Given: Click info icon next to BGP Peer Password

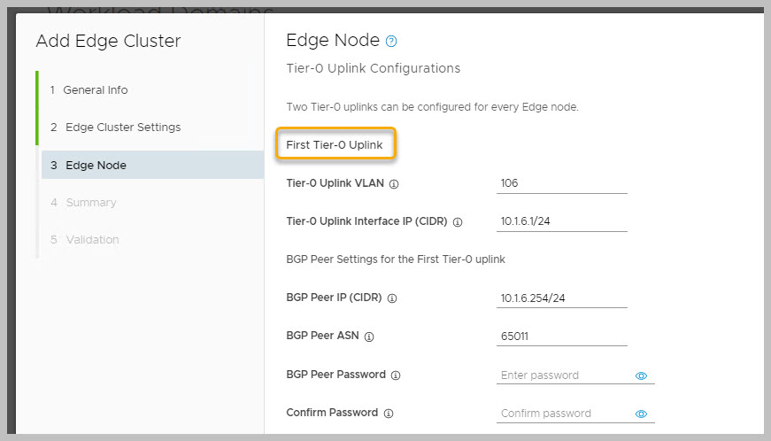Looking at the screenshot, I should click(396, 375).
